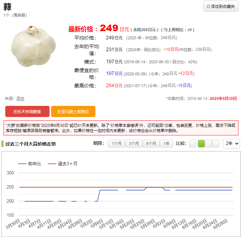Click the 前年比 blue legend line
Viewport: 241px width, 237px height.
click(x=22, y=164)
